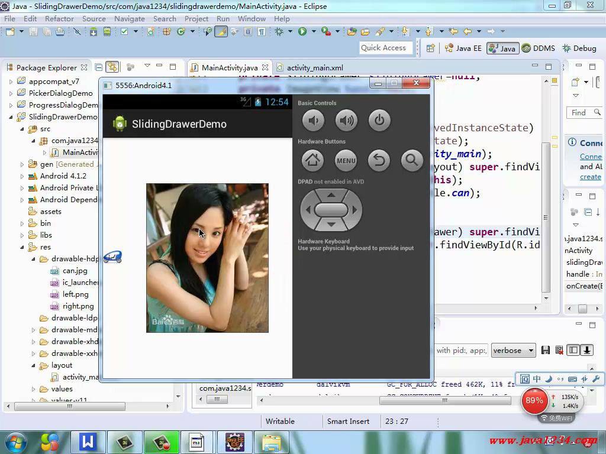Expand the appcompat_v7 project
606x454 pixels.
pyautogui.click(x=11, y=82)
